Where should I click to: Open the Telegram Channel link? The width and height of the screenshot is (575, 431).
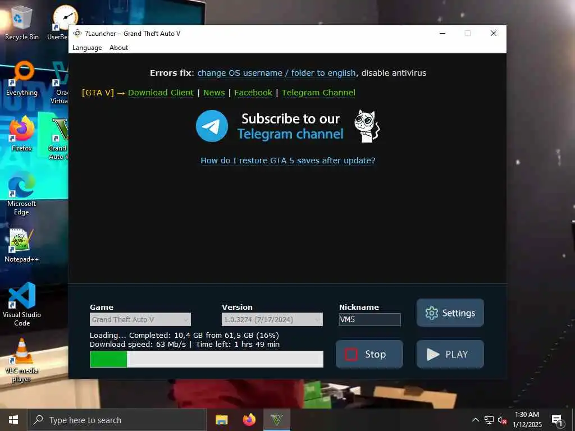coord(318,93)
